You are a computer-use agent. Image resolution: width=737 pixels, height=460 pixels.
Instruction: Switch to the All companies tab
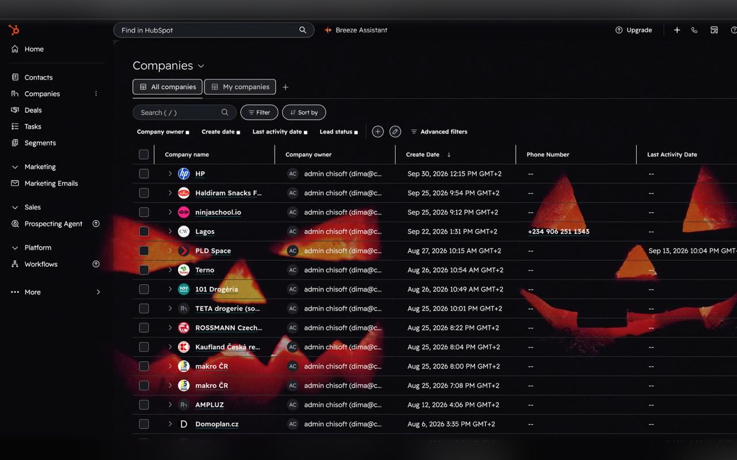coord(168,87)
